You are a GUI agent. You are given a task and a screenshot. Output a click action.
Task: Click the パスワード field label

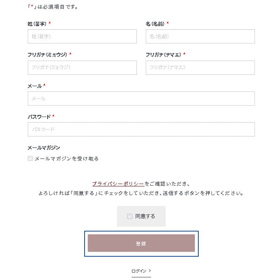point(39,117)
